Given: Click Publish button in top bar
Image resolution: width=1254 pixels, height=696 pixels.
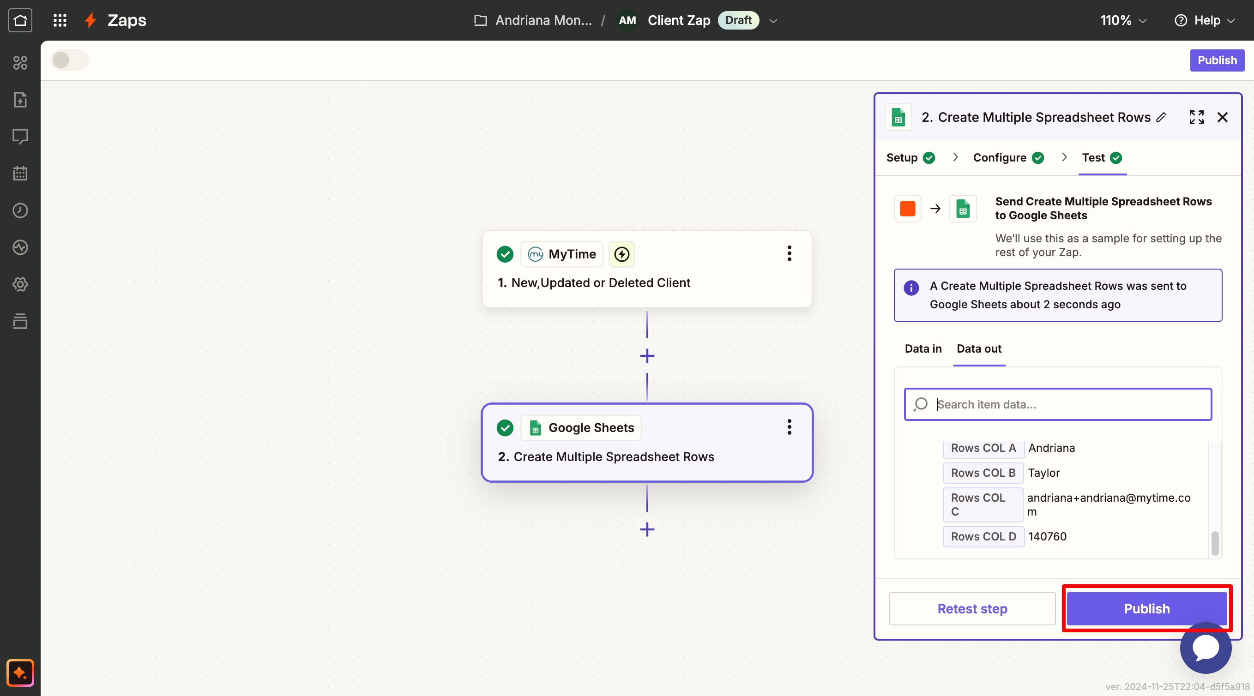Looking at the screenshot, I should (x=1217, y=60).
